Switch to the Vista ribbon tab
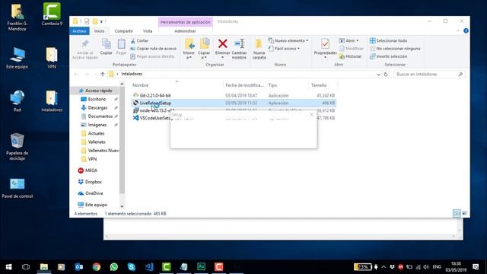Viewport: 487px width, 274px height. (x=148, y=31)
